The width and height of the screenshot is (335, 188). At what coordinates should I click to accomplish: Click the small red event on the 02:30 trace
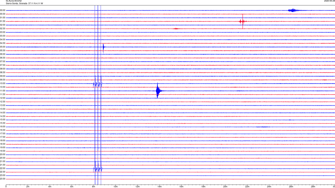tap(176, 29)
